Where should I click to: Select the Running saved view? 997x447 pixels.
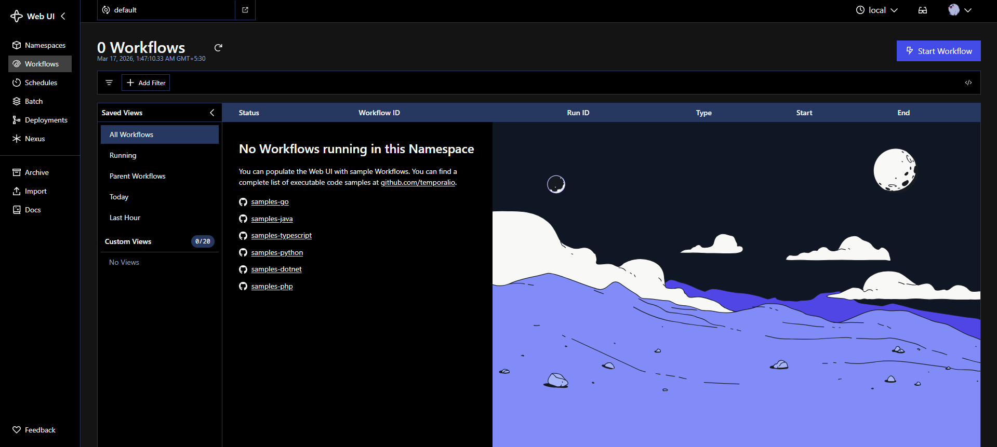click(x=159, y=155)
